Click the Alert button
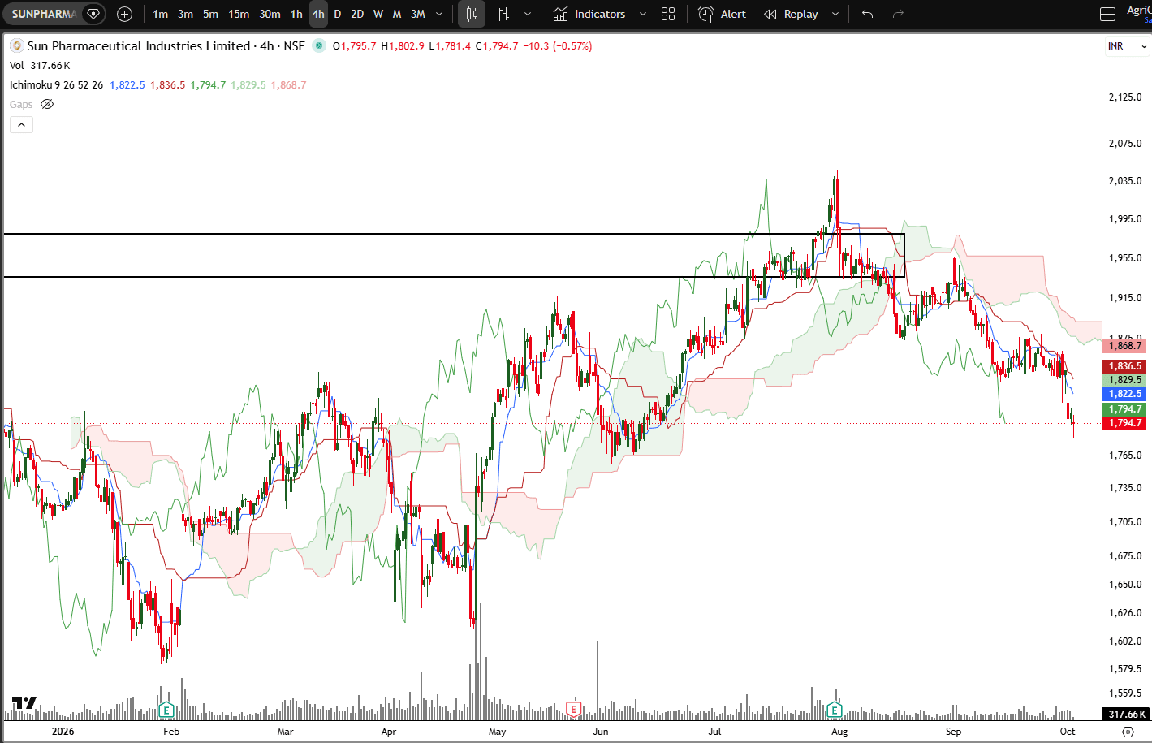The height and width of the screenshot is (743, 1152). click(x=723, y=14)
